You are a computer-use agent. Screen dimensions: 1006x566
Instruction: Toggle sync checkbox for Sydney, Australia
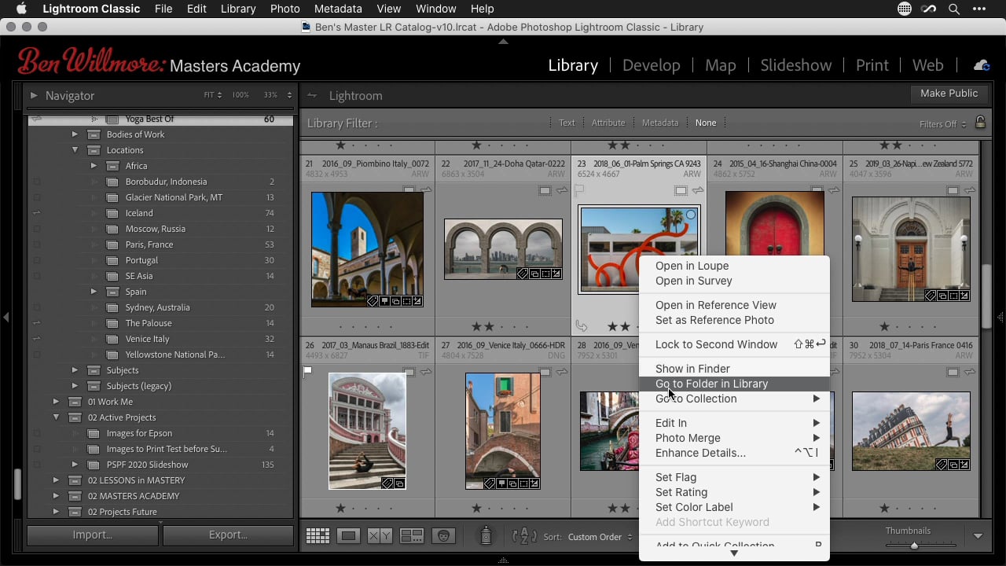click(x=36, y=307)
